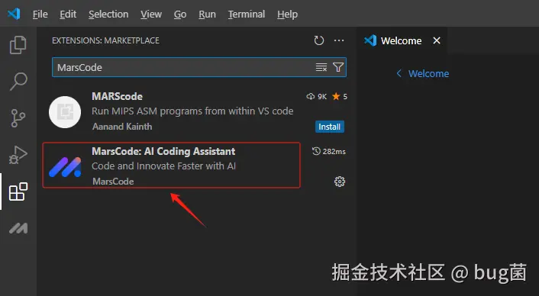Click the 282ms activation time indicator
The image size is (539, 296).
(328, 152)
